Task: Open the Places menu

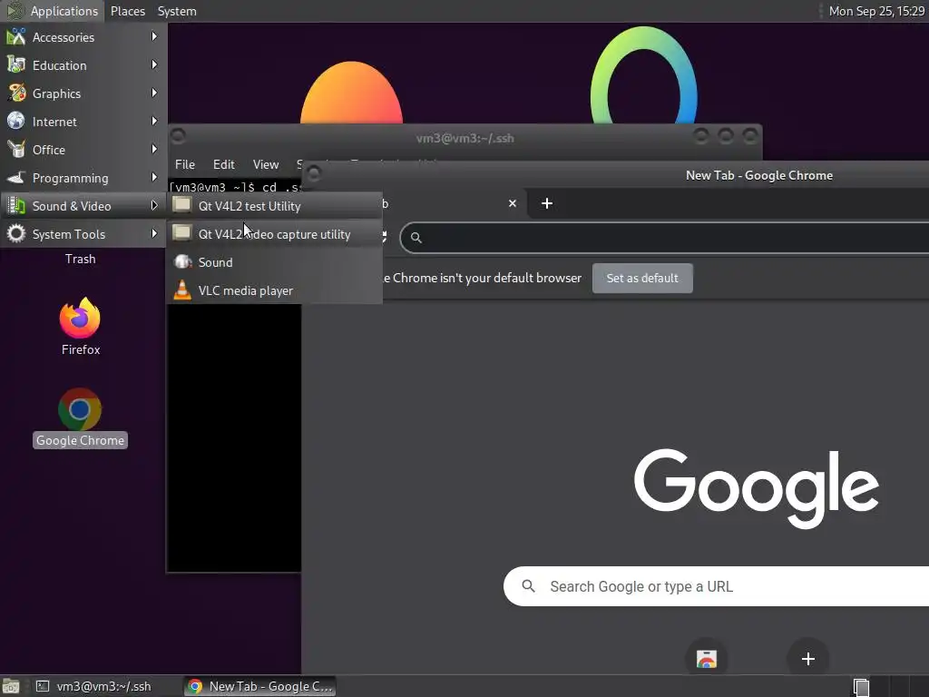Action: click(127, 11)
